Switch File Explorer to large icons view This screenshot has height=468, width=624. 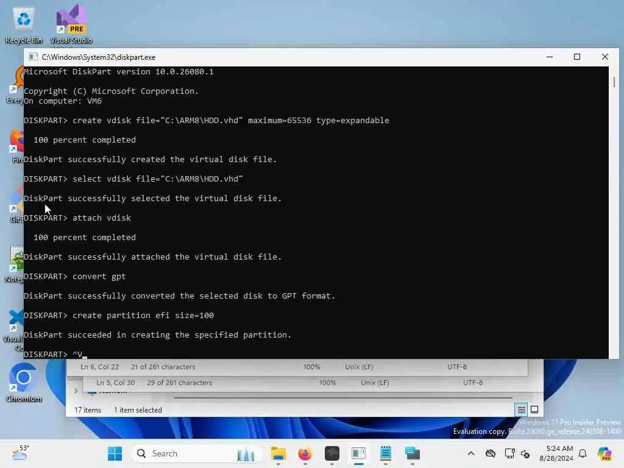pos(534,409)
